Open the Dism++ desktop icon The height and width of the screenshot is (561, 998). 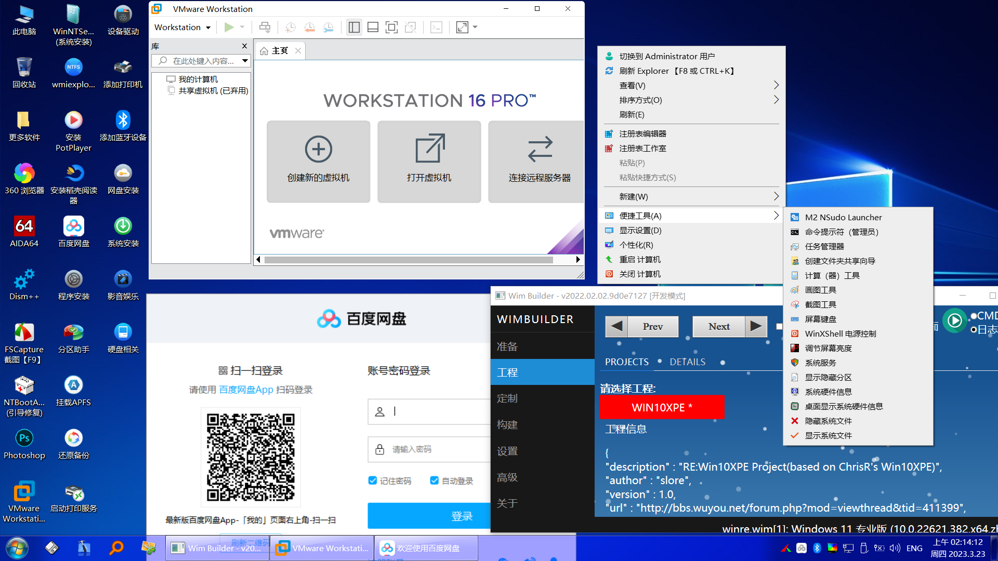pos(24,285)
